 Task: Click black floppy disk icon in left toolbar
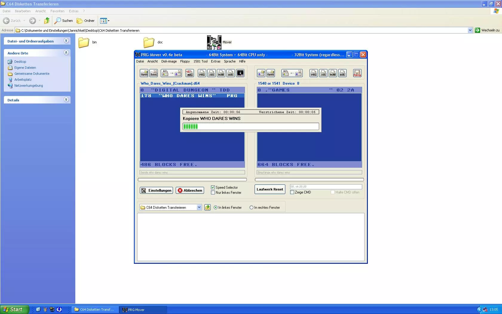point(240,73)
